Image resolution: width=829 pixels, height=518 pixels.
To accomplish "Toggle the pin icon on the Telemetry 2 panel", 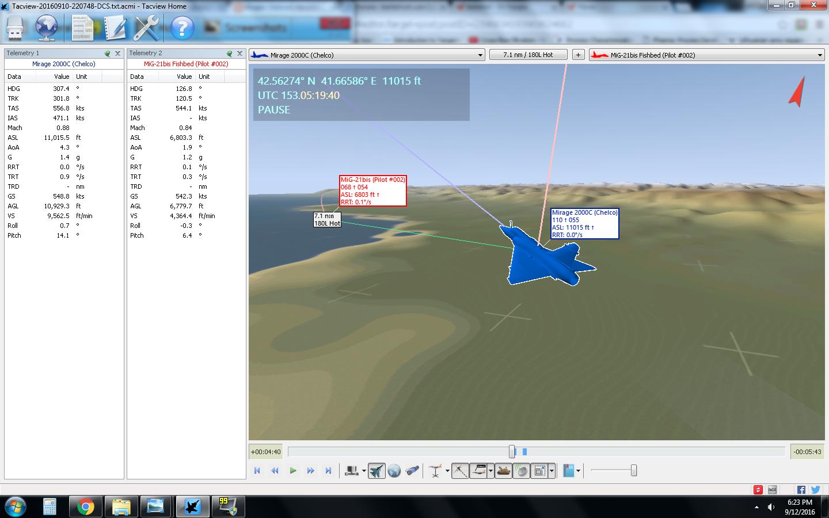I will pyautogui.click(x=230, y=53).
